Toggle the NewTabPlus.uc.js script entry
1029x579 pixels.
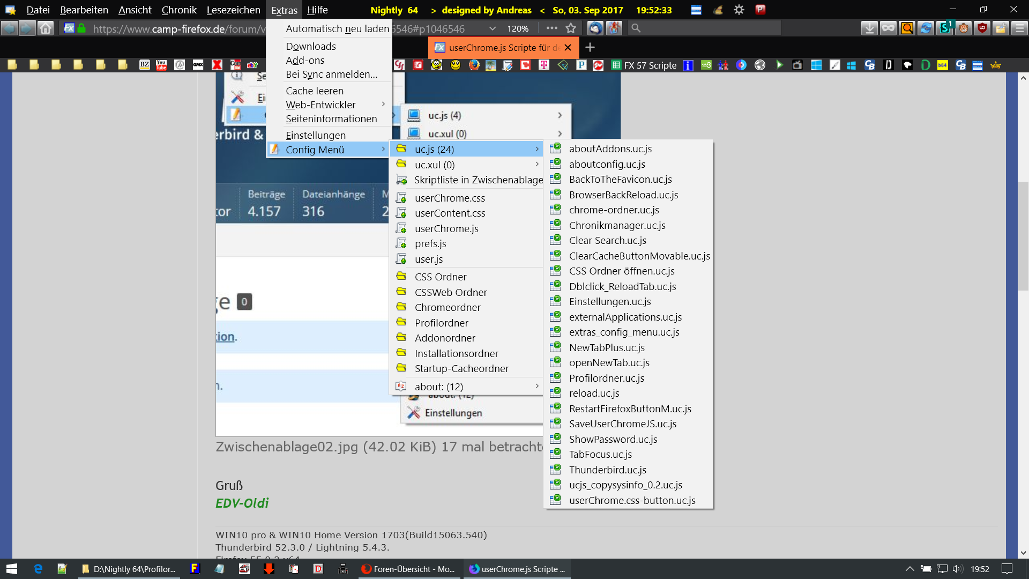coord(607,347)
